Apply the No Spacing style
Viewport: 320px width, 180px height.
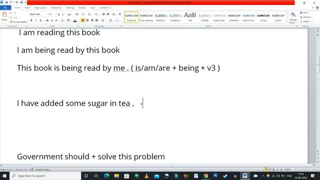pyautogui.click(x=146, y=17)
